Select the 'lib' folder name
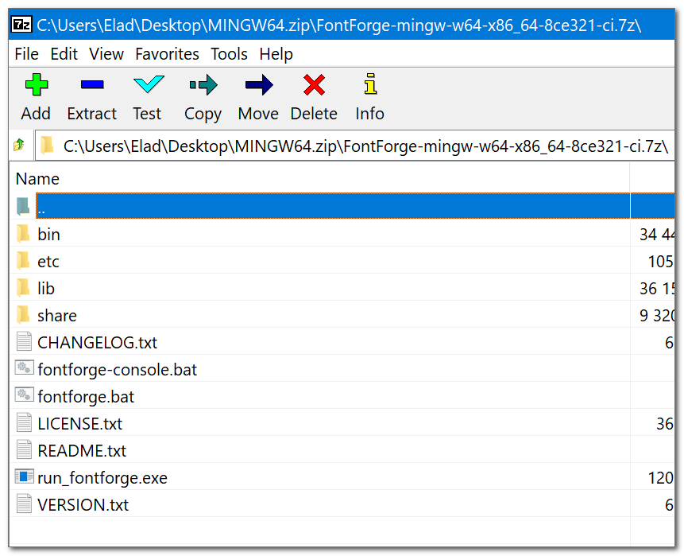The height and width of the screenshot is (556, 684). click(46, 289)
